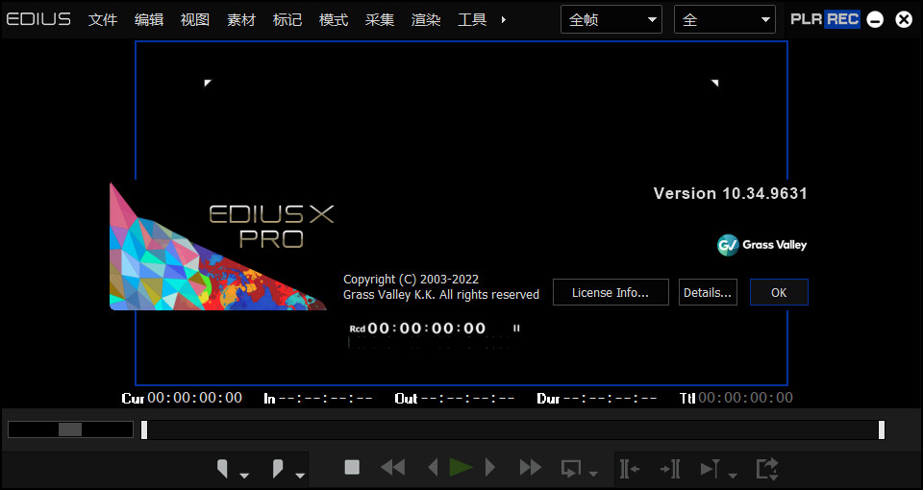Open the Loop playback dropdown arrow
The height and width of the screenshot is (490, 923).
click(x=593, y=474)
